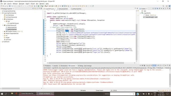Select the target folder in Package Explorer

click(x=7, y=38)
